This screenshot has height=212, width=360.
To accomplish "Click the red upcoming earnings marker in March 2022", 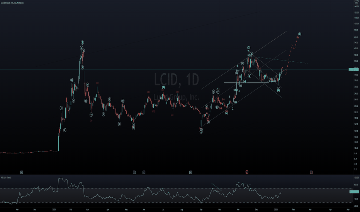I will pos(311,172).
